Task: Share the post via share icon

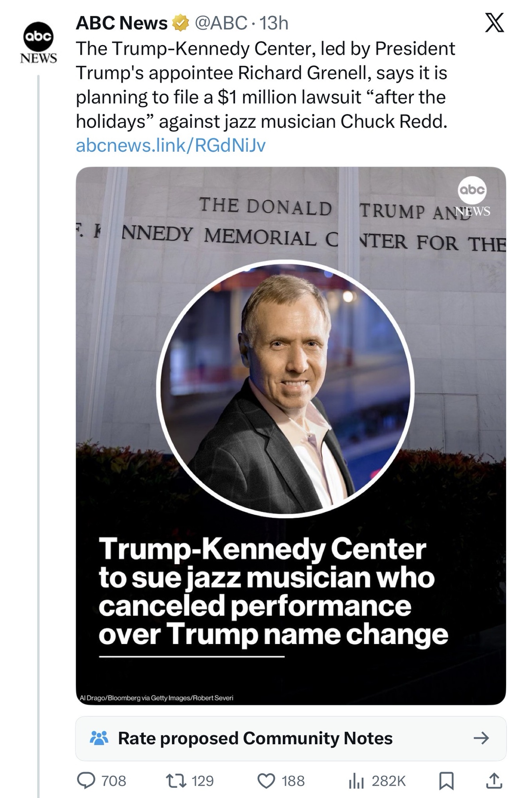Action: (x=494, y=781)
